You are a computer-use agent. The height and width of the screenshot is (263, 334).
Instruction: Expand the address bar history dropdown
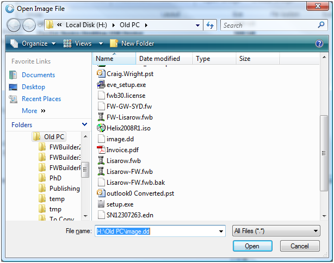click(197, 26)
